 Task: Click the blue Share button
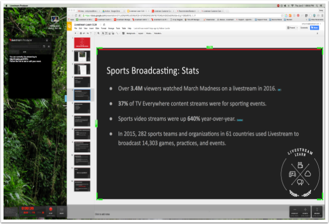click(314, 28)
